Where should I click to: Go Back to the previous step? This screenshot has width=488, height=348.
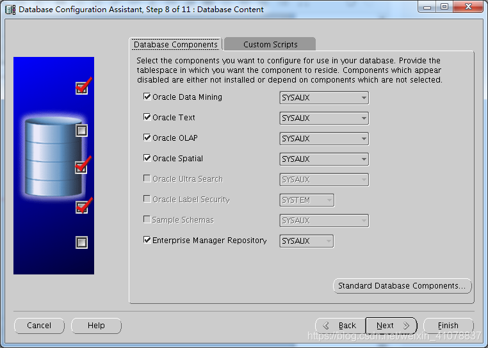pos(341,326)
